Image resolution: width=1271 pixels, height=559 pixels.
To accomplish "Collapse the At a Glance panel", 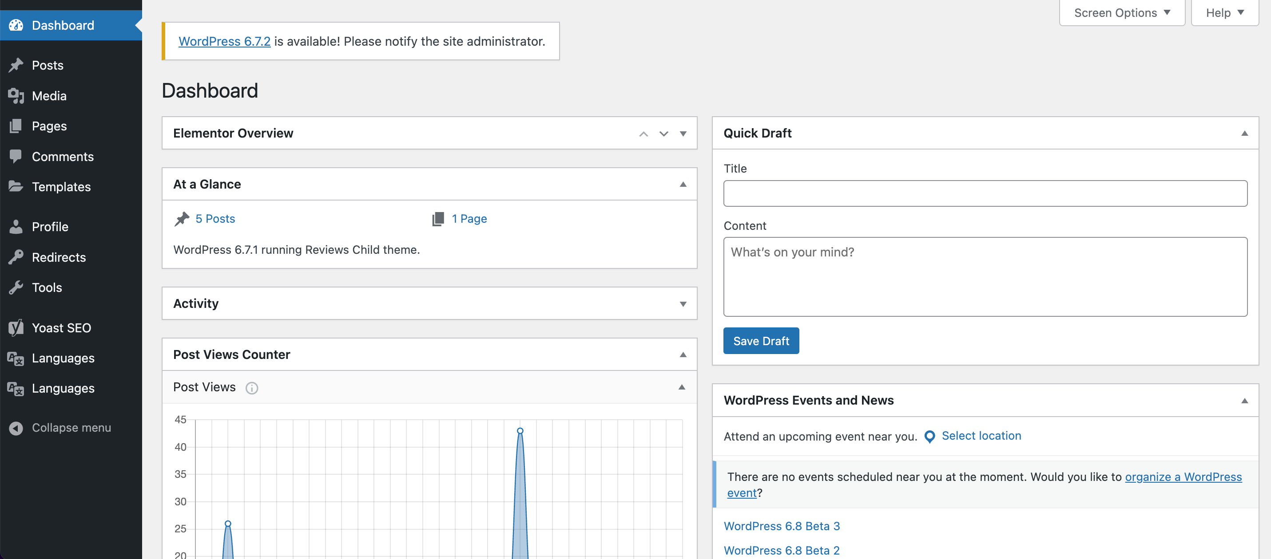I will [x=683, y=185].
